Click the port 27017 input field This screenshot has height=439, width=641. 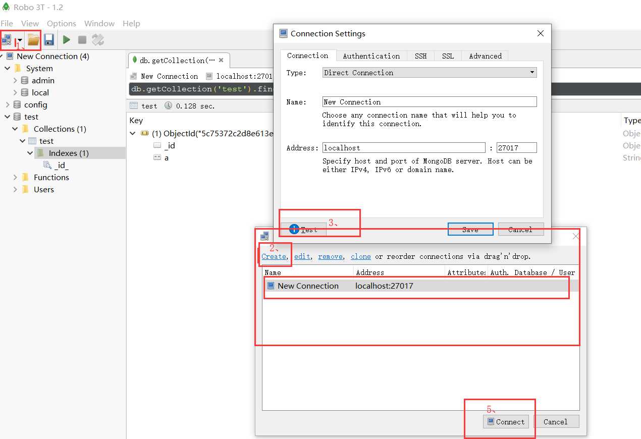tap(516, 148)
